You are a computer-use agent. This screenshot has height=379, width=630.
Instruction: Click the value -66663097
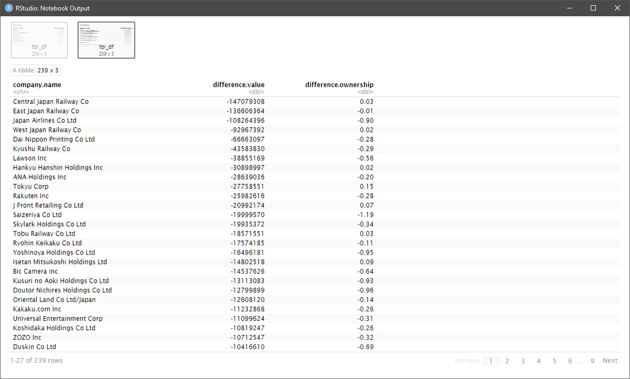248,139
